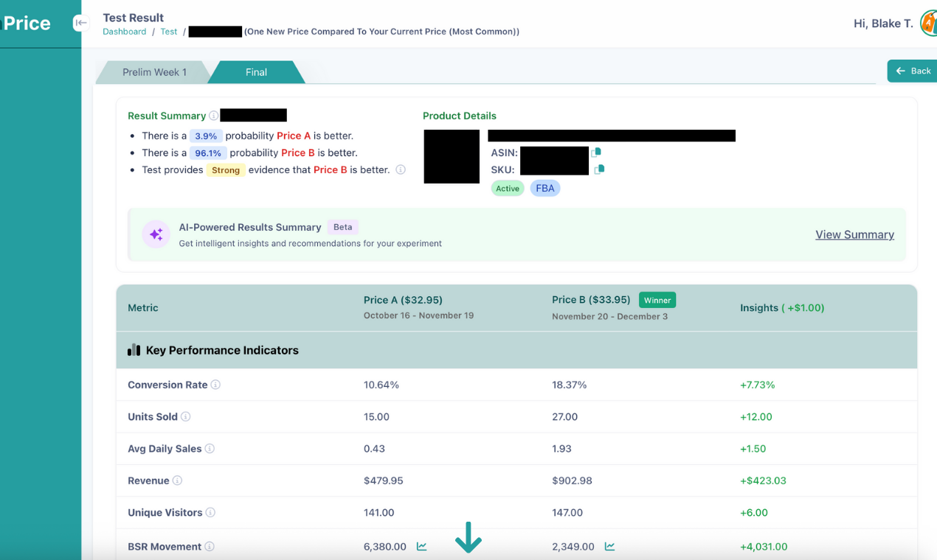Click the Result Summary info icon
This screenshot has width=937, height=560.
215,116
